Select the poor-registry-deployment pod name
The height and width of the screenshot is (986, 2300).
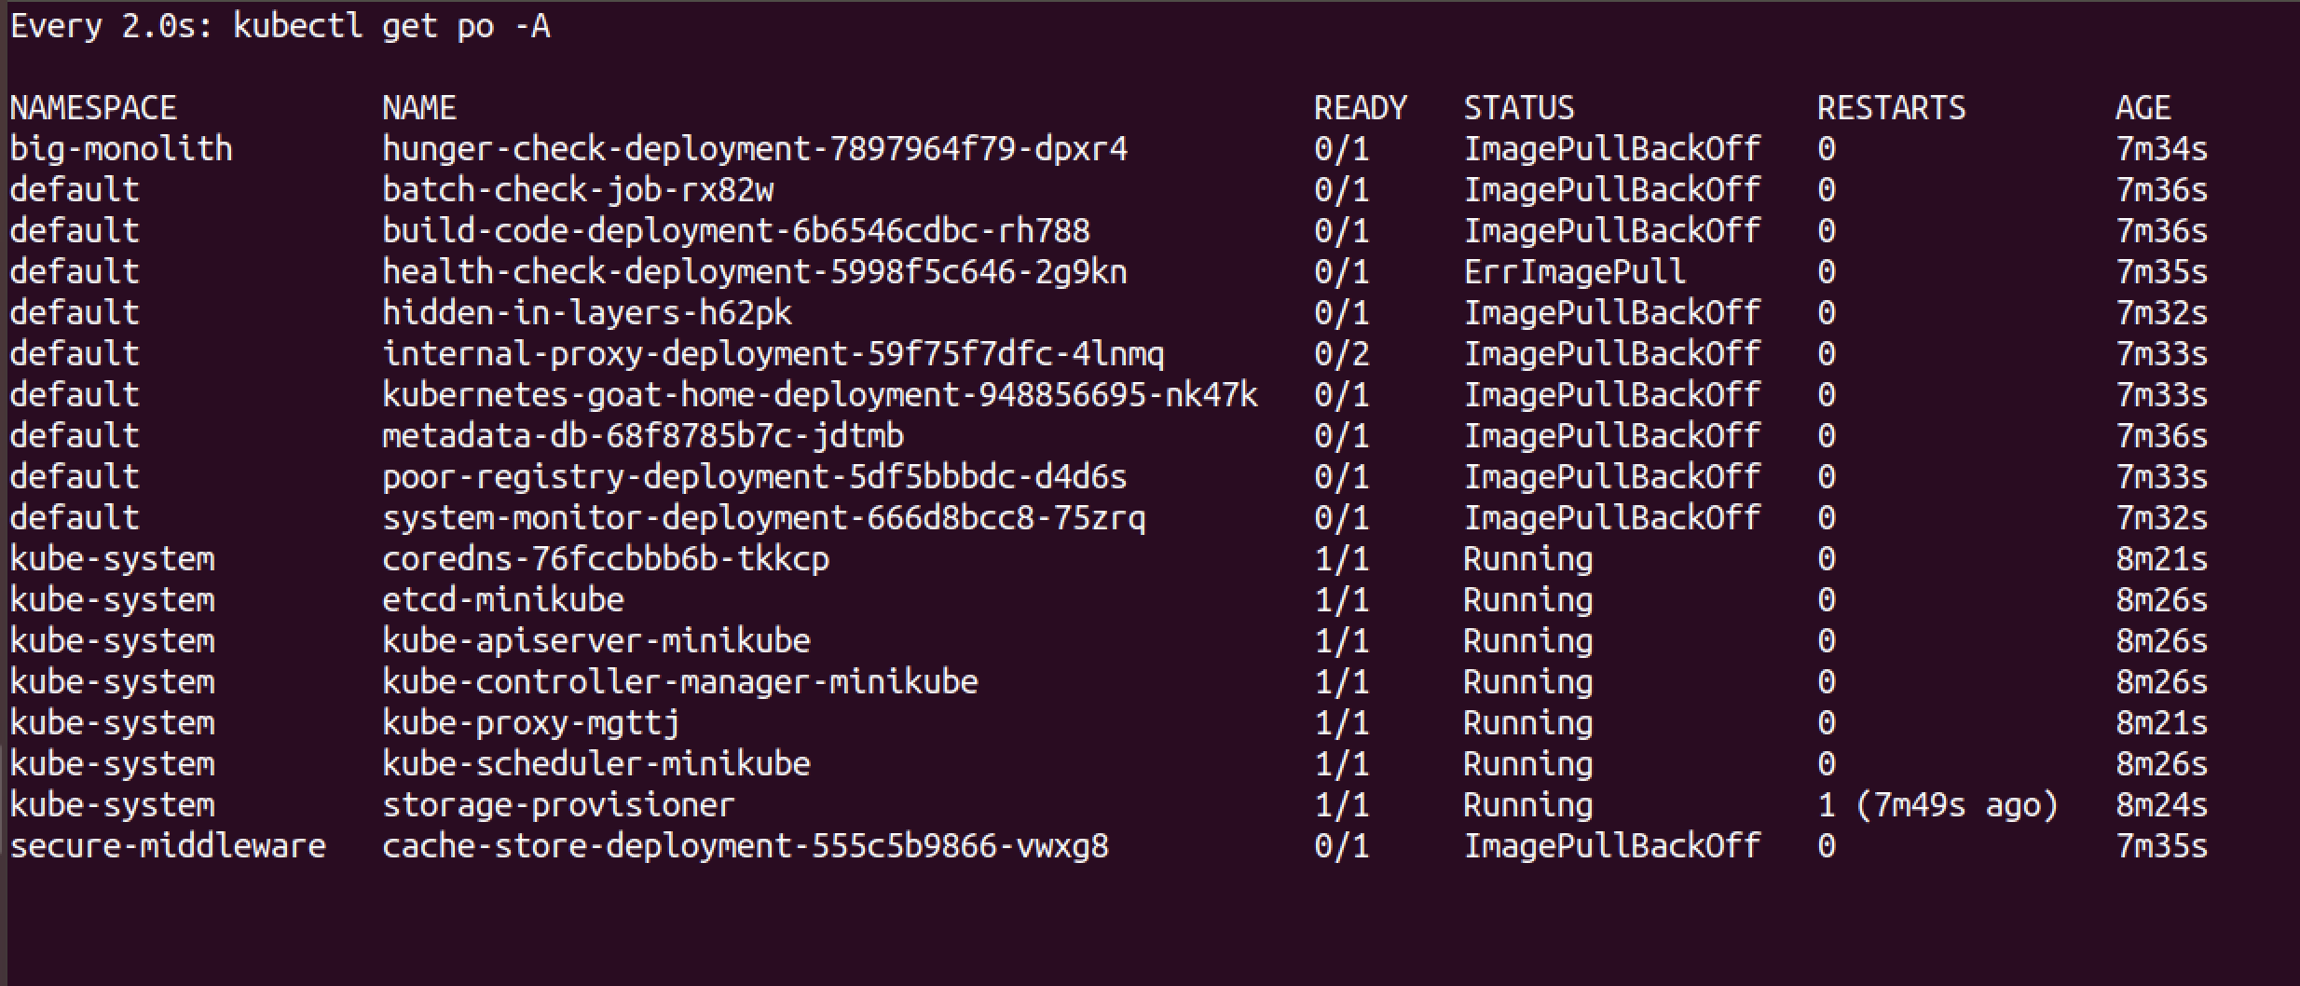[x=755, y=477]
